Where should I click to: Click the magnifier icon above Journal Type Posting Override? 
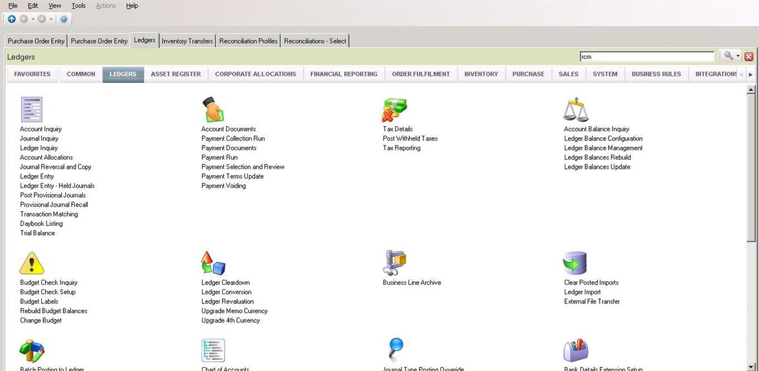[x=396, y=349]
